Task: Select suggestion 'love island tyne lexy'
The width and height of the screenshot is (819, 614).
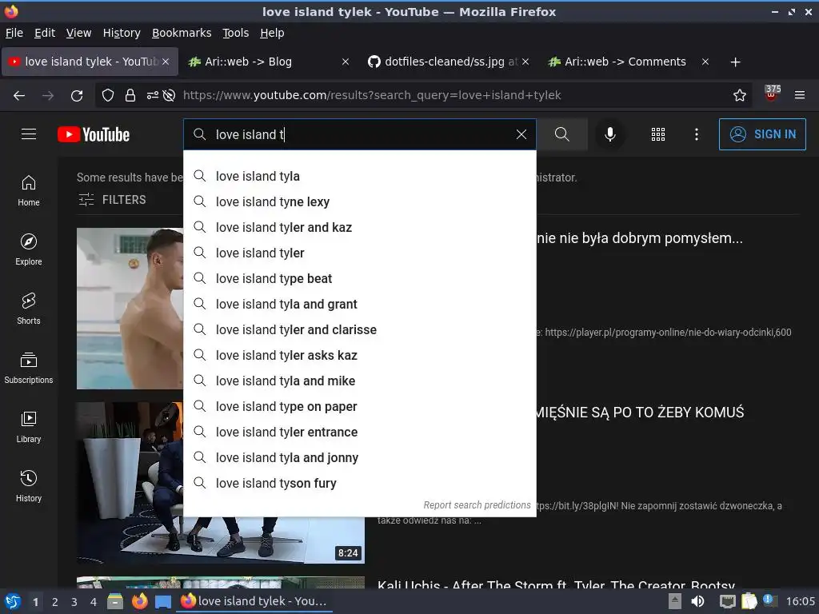Action: click(360, 201)
